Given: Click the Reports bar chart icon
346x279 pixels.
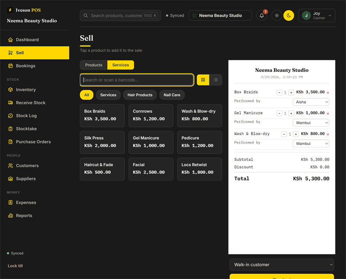Looking at the screenshot, I should 10,216.
